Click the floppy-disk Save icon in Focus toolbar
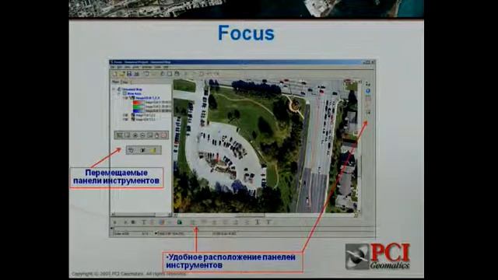The image size is (498, 280). click(129, 74)
